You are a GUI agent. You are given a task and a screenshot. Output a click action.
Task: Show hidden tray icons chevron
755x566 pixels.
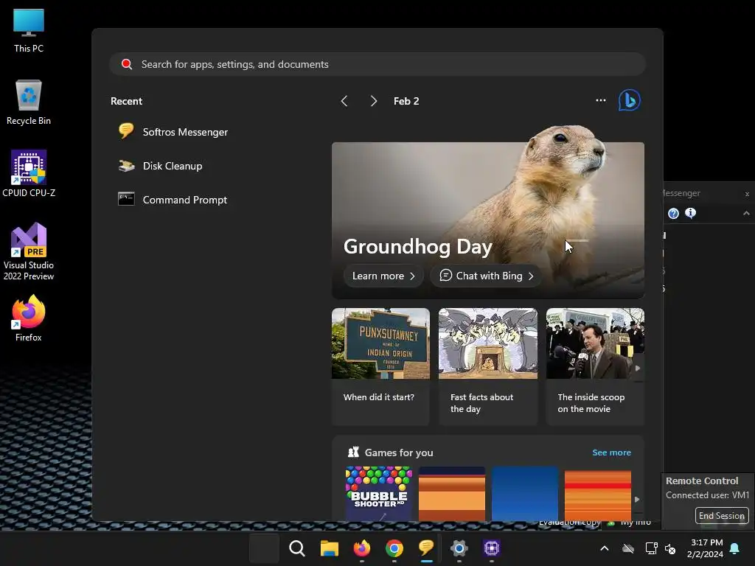(x=605, y=548)
